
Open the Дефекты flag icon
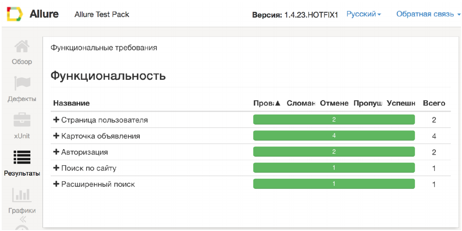coord(22,83)
